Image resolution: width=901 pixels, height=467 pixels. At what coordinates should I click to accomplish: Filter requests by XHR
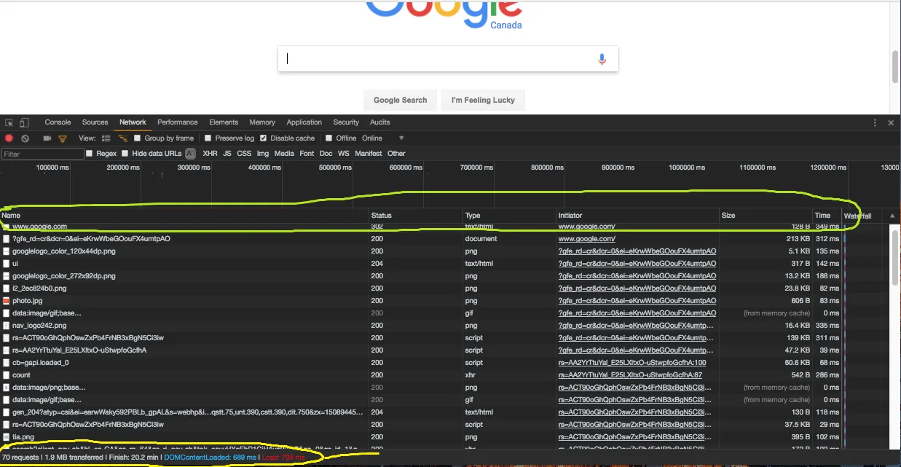[210, 154]
